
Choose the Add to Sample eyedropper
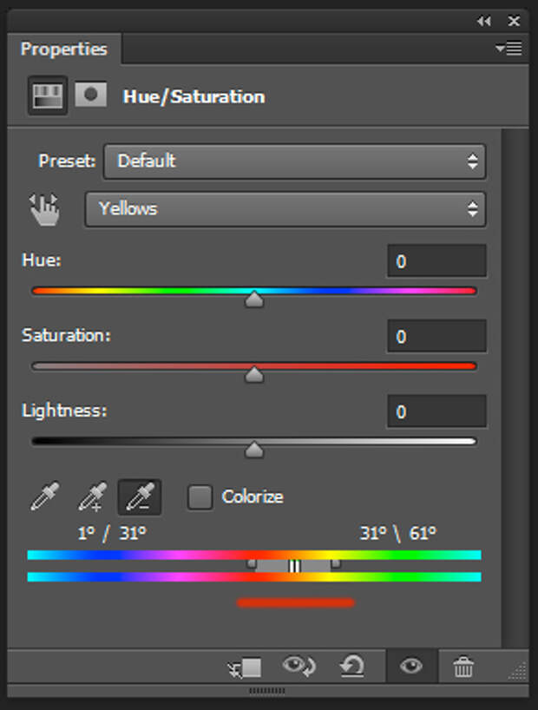click(x=93, y=496)
